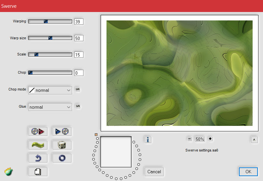Click the CD-to-arrow icon button
This screenshot has height=181, width=263.
[38, 131]
